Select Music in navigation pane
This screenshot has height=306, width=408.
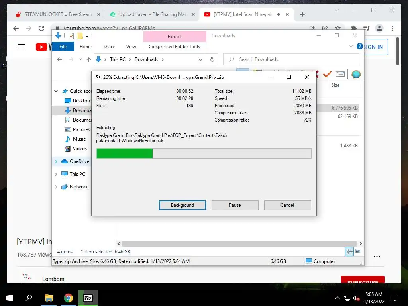tap(75, 139)
